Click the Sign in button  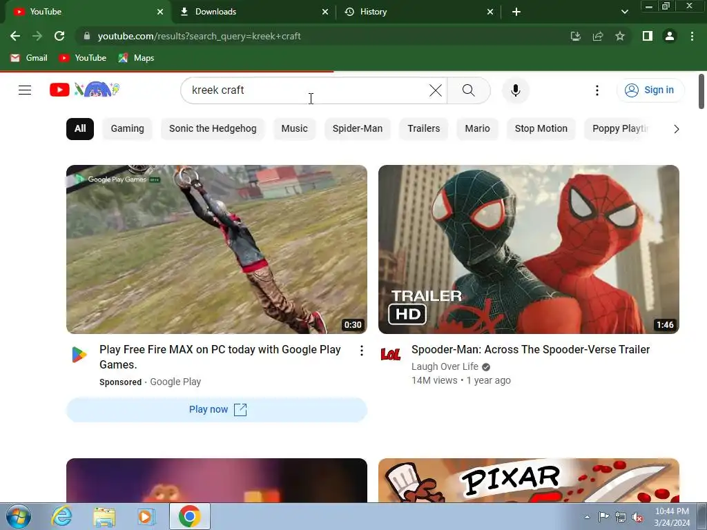(x=650, y=90)
